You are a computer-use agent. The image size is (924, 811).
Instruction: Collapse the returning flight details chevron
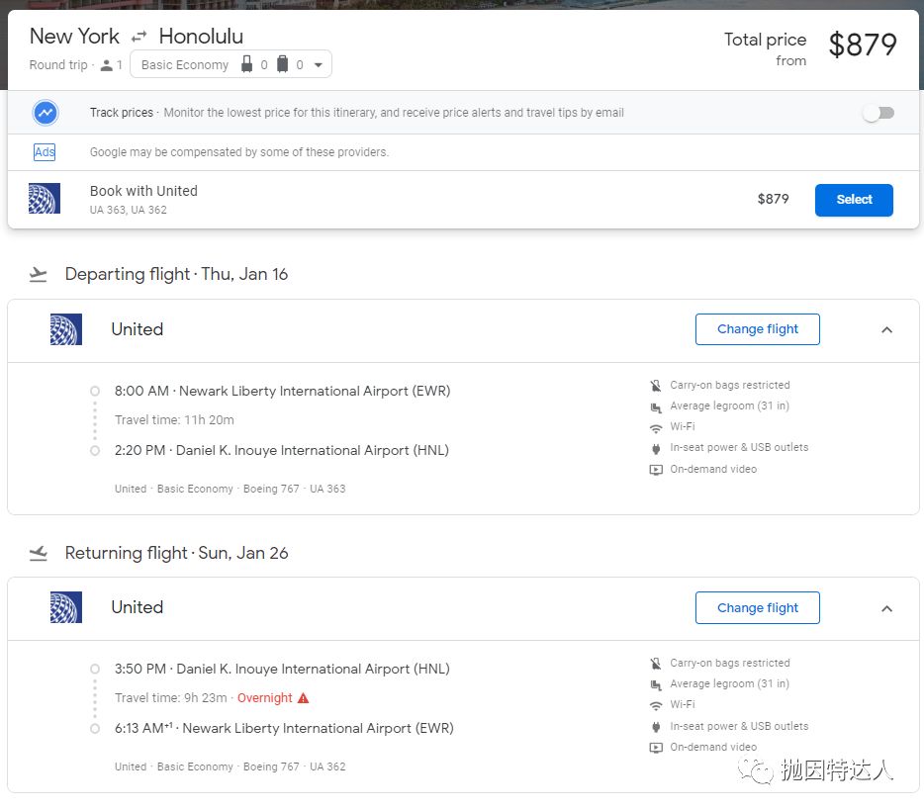click(x=886, y=608)
